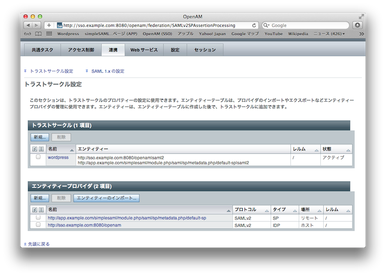Image resolution: width=386 pixels, height=276 pixels.
Task: Open the Top Sites grid icon
Action: [49, 34]
